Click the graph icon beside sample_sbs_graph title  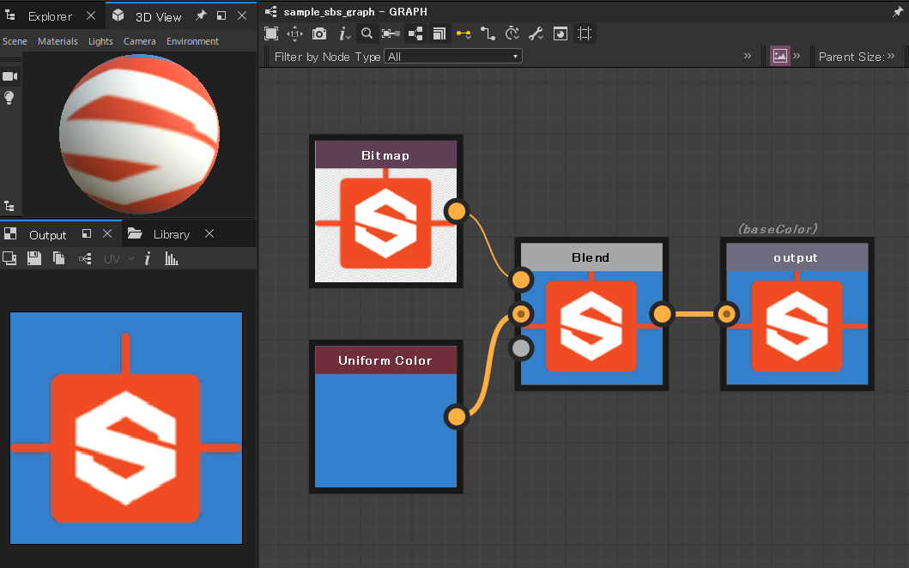tap(270, 11)
